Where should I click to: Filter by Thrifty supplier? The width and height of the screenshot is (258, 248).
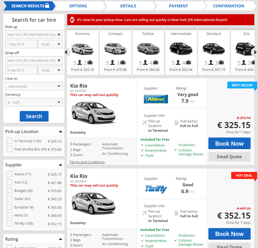coord(9,223)
